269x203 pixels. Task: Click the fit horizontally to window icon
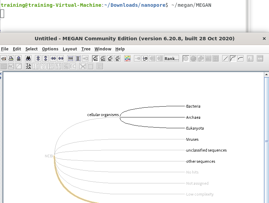pos(78,59)
